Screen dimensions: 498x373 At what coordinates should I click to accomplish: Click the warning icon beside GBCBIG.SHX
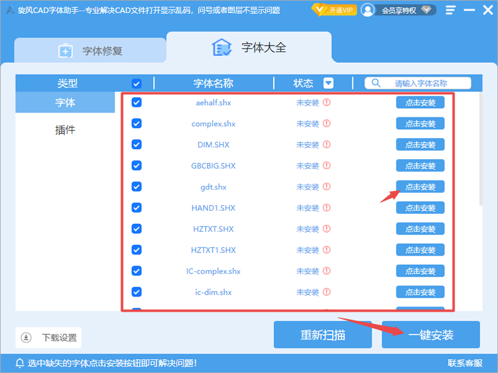326,165
